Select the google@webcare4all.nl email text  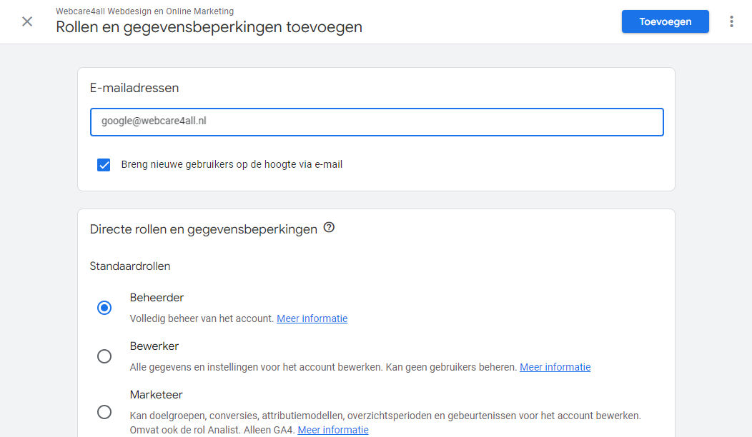coord(154,121)
